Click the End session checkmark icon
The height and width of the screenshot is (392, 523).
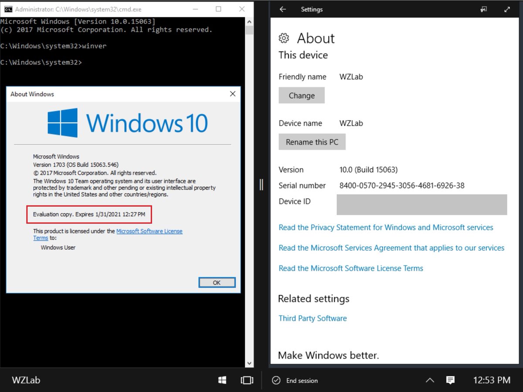point(276,380)
